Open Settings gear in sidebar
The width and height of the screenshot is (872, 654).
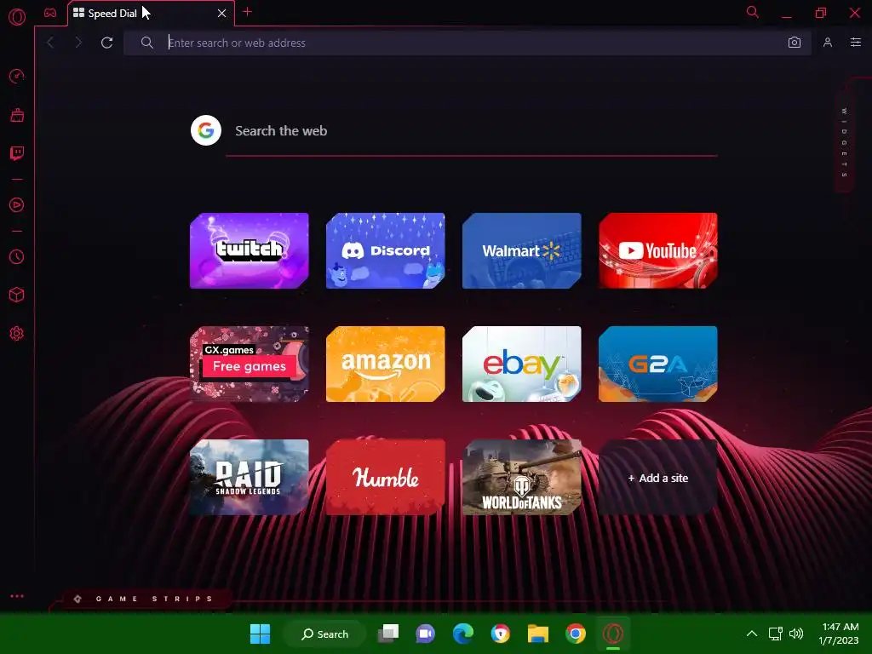17,334
